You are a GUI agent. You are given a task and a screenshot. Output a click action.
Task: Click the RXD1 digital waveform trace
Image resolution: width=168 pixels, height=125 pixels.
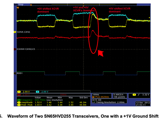click(83, 73)
